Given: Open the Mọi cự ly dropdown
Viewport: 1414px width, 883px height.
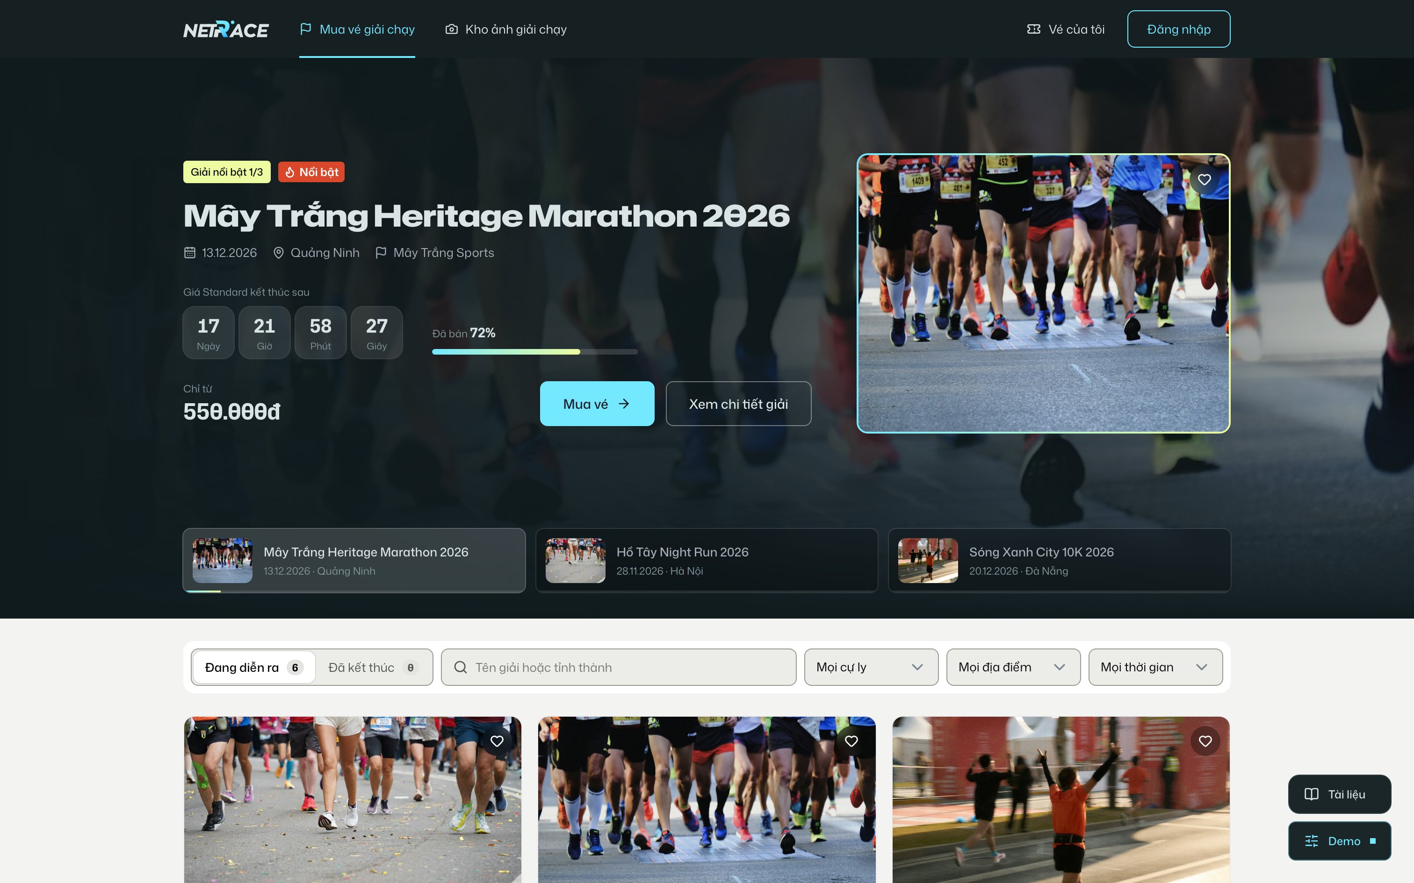Looking at the screenshot, I should 871,667.
